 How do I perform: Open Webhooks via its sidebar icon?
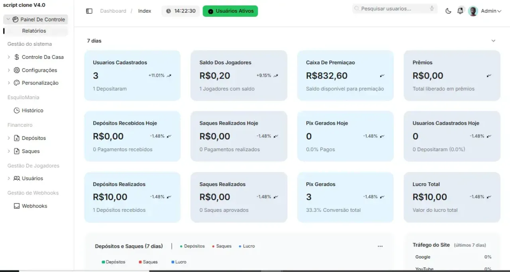coord(16,205)
